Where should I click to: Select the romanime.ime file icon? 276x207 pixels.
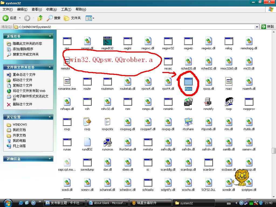coord(67,82)
